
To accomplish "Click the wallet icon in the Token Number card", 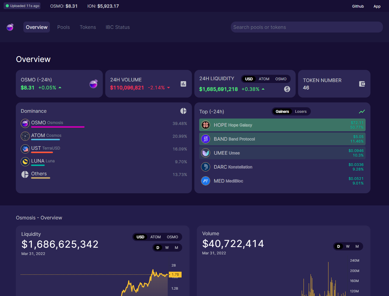I will tap(362, 84).
